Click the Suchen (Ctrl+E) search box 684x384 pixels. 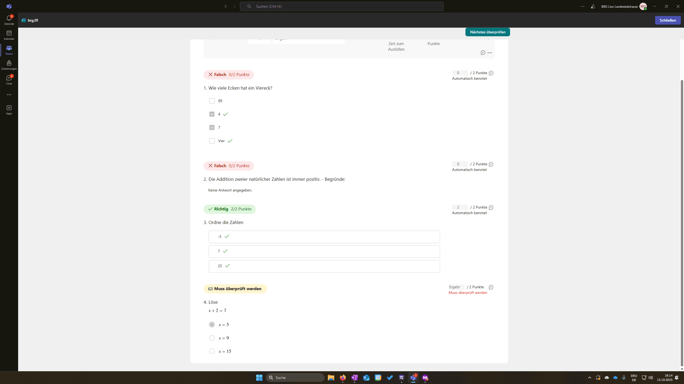click(x=341, y=6)
